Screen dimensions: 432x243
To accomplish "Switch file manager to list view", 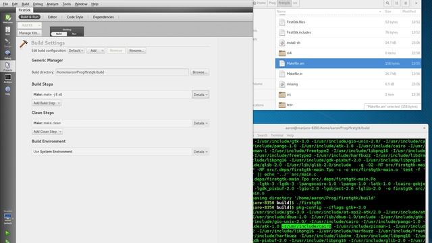I will tap(396, 3).
